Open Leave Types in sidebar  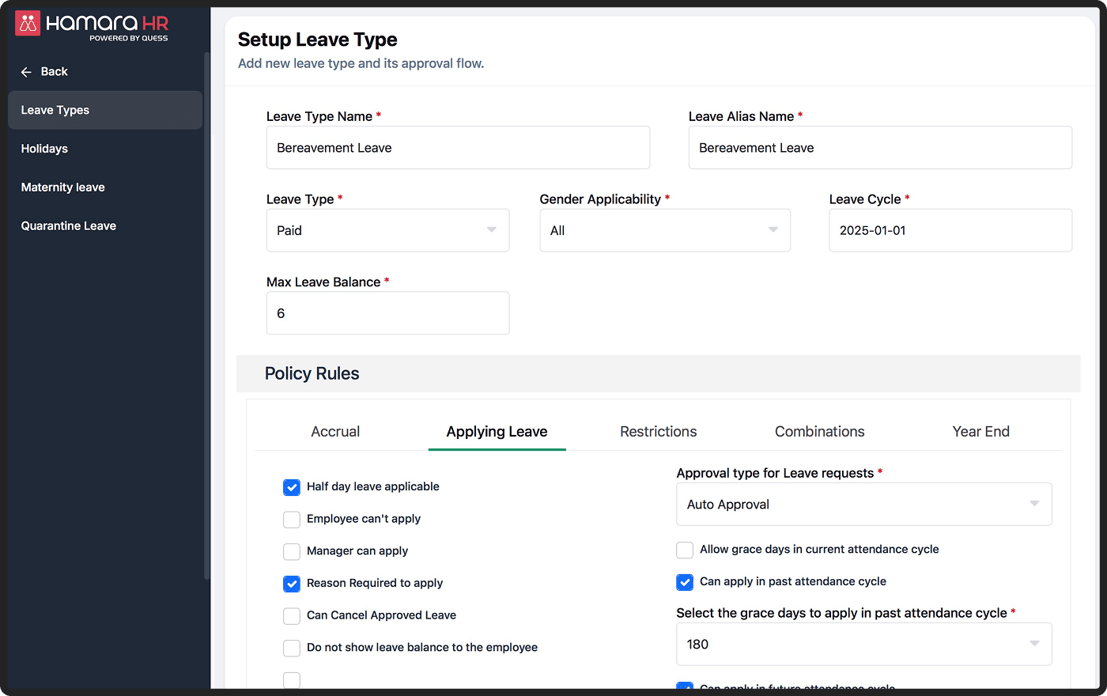(x=105, y=110)
